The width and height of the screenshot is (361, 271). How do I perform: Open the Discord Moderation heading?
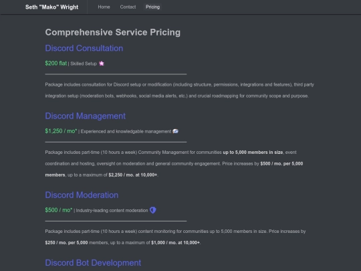[82, 195]
